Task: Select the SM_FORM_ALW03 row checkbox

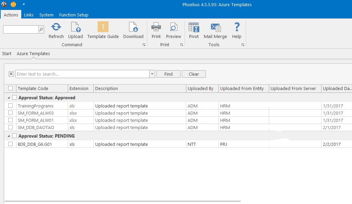Action: (10, 113)
